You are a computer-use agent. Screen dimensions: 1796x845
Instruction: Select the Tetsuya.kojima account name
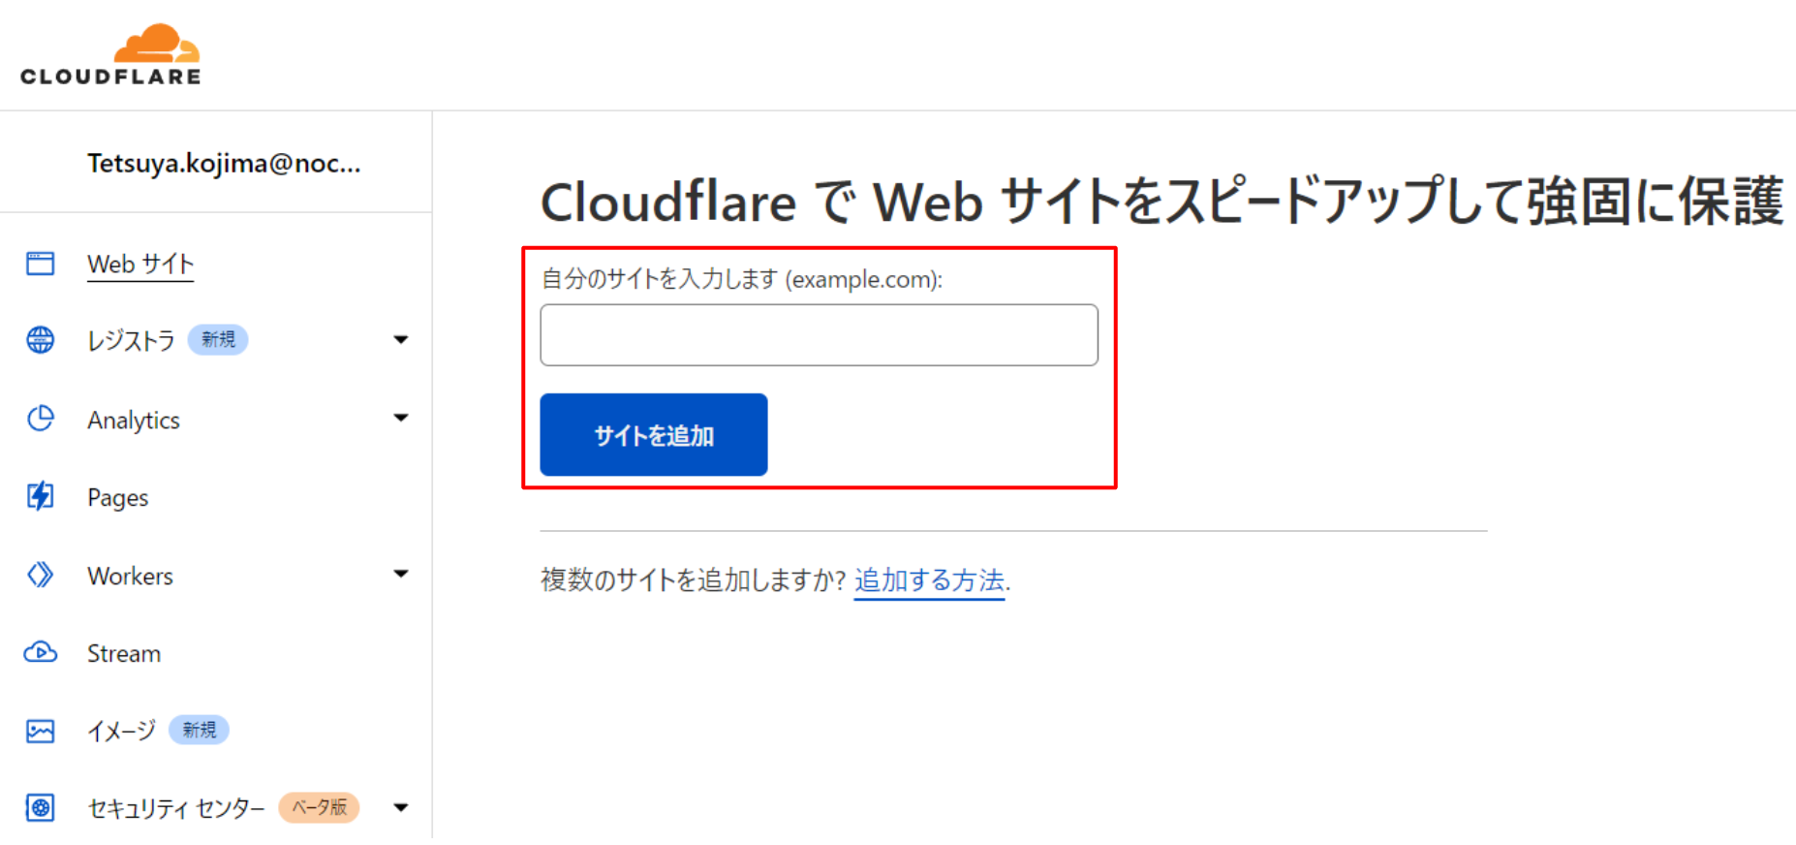coord(224,164)
